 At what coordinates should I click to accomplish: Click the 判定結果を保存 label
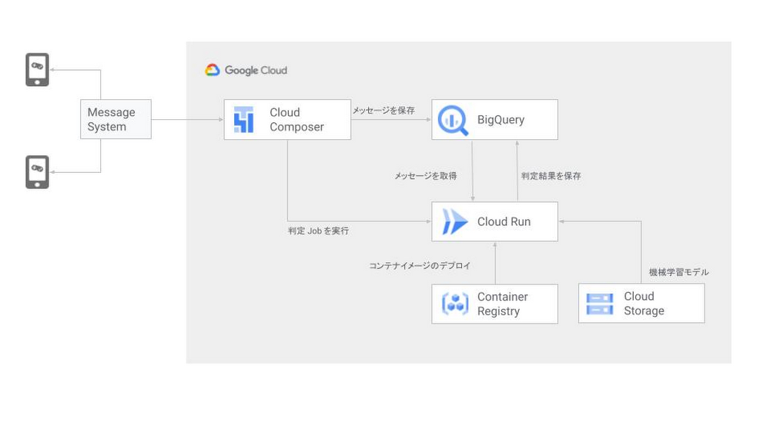click(x=551, y=175)
